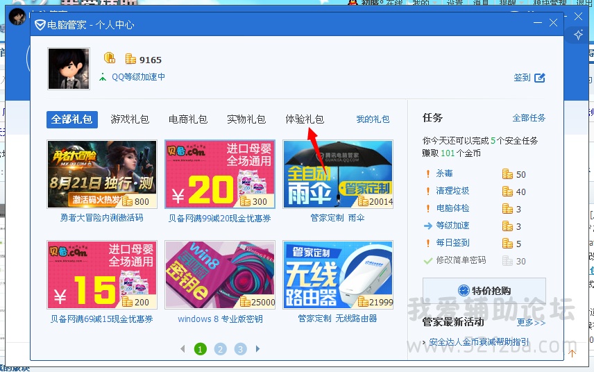The width and height of the screenshot is (594, 372).
Task: Click the clock icon on 特价抢购 button
Action: [x=464, y=291]
